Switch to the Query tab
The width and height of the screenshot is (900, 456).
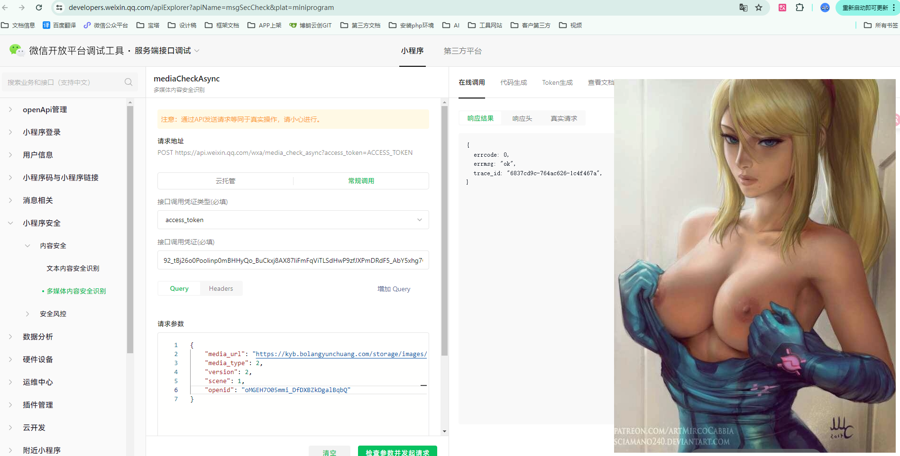point(179,288)
